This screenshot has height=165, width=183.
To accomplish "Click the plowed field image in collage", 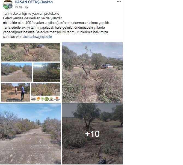I will [x=46, y=72].
